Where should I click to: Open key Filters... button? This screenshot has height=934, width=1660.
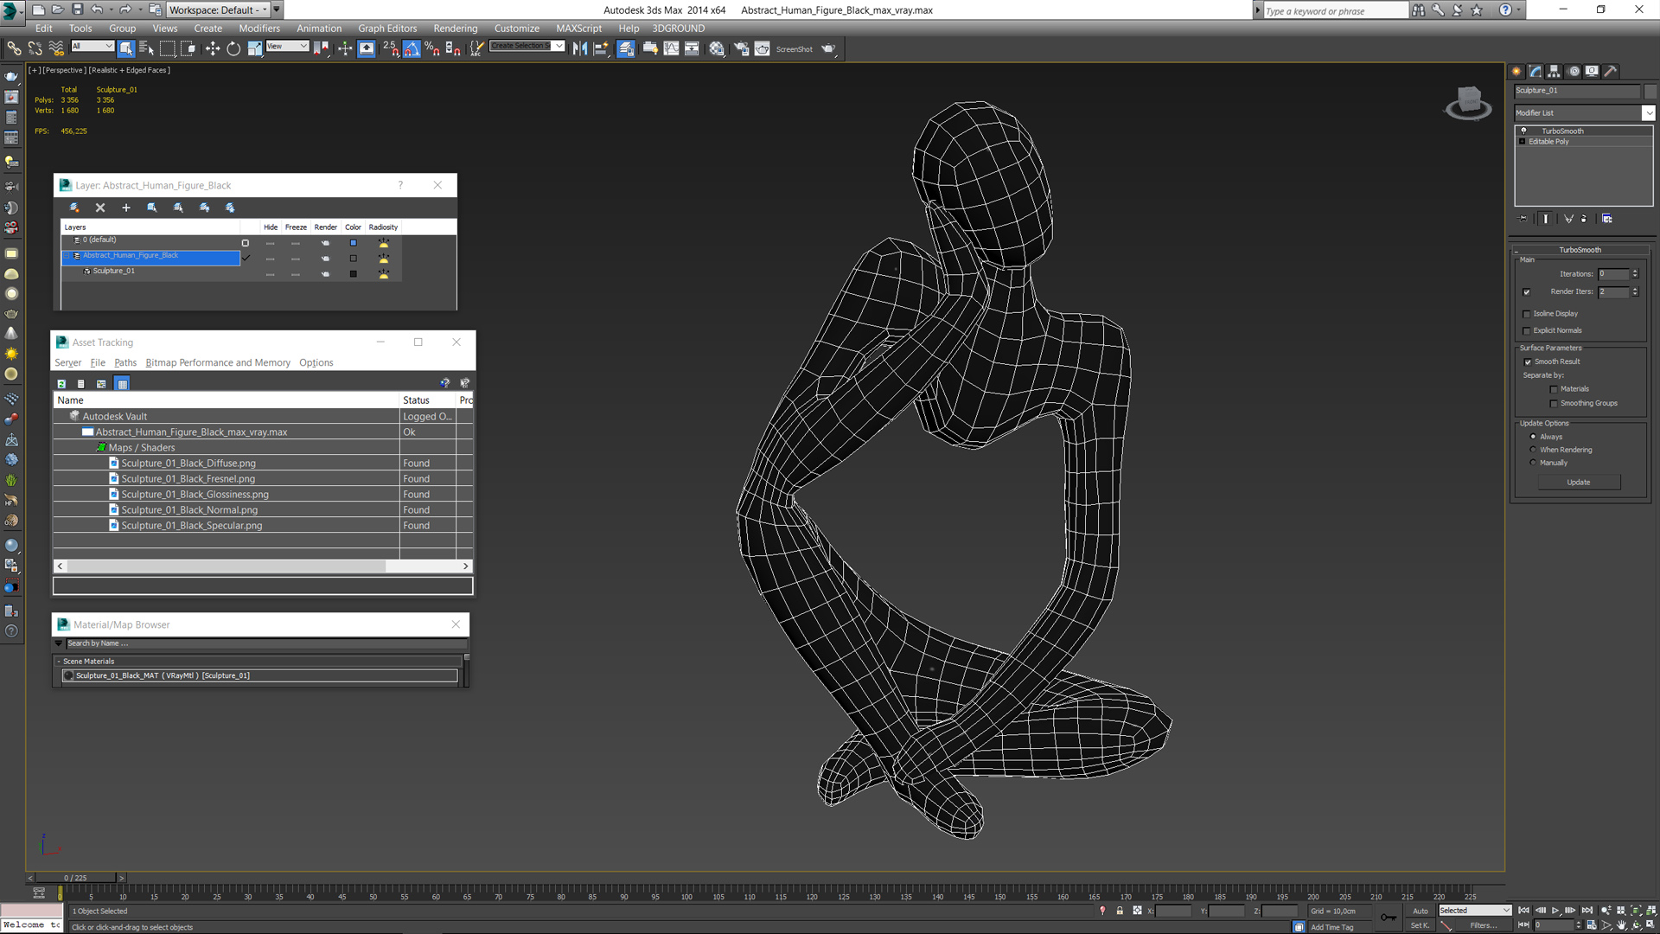[1484, 925]
